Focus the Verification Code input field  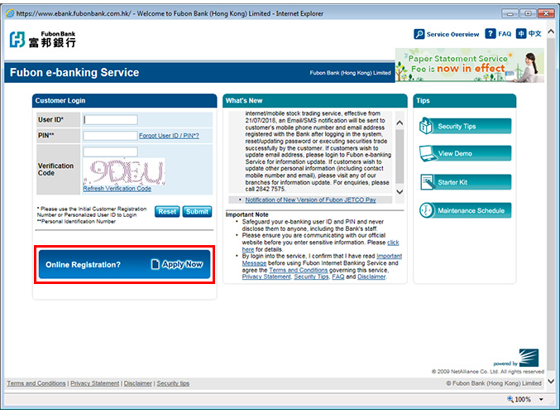tap(110, 152)
